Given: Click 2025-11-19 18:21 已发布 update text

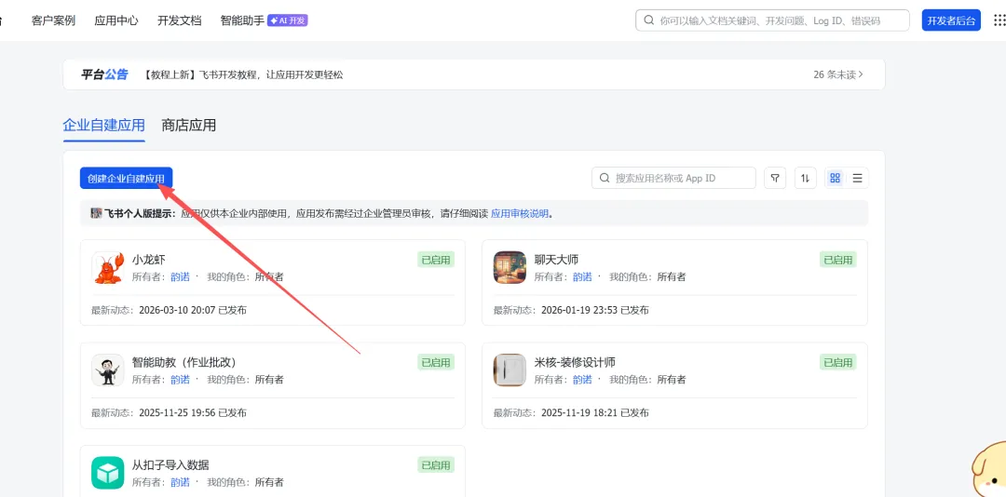Looking at the screenshot, I should [594, 413].
